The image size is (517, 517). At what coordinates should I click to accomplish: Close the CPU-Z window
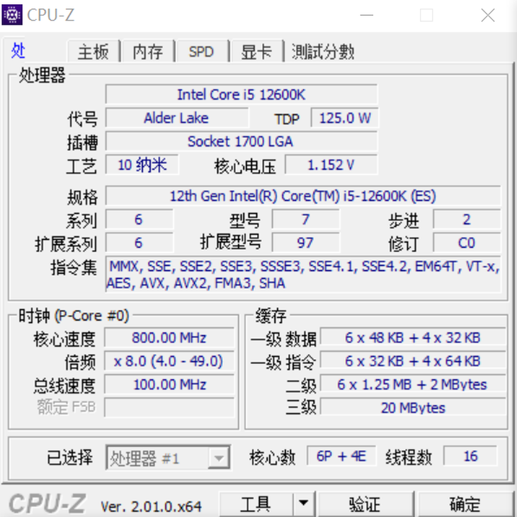pyautogui.click(x=488, y=15)
